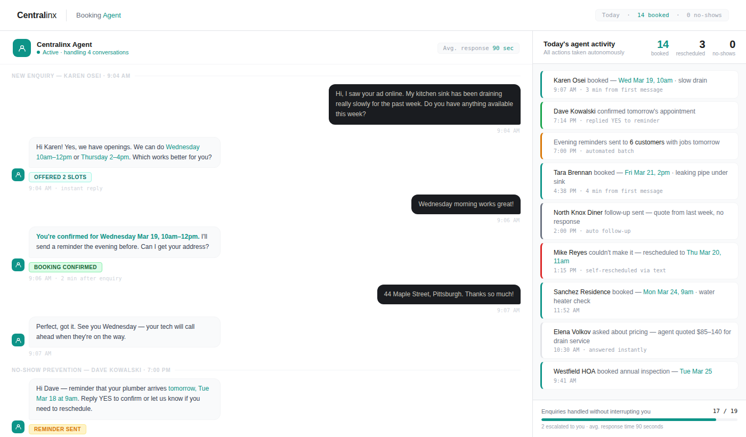Click agent avatar beside Offered 2 Slots badge
This screenshot has width=746, height=437.
(x=18, y=175)
